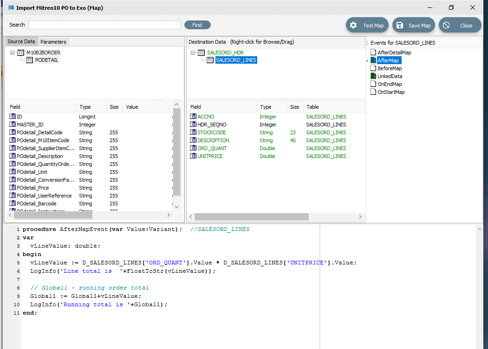Click the UNITPRICE destination field name
This screenshot has width=488, height=349.
210,156
